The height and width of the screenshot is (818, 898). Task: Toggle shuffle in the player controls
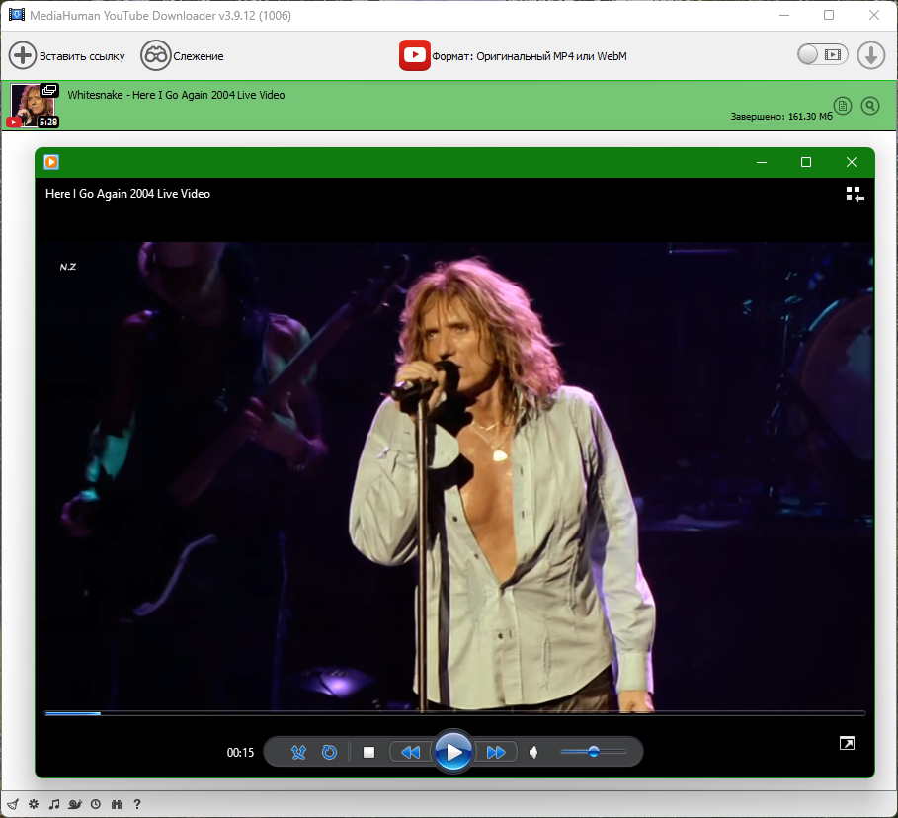[298, 752]
